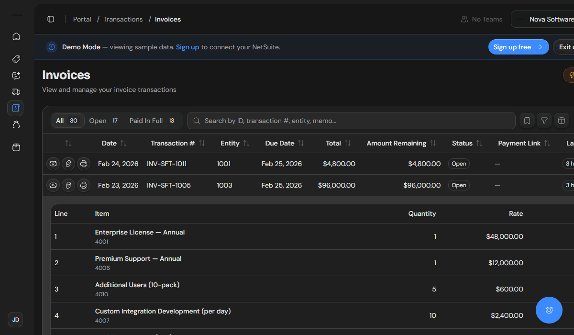Open the chat message sidebar icon
The image size is (574, 335).
click(16, 76)
